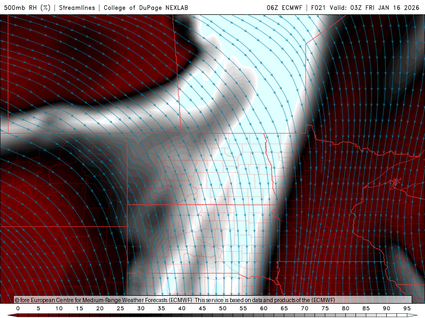Click the colorbar label "50"
The height and width of the screenshot is (318, 425).
223,308
